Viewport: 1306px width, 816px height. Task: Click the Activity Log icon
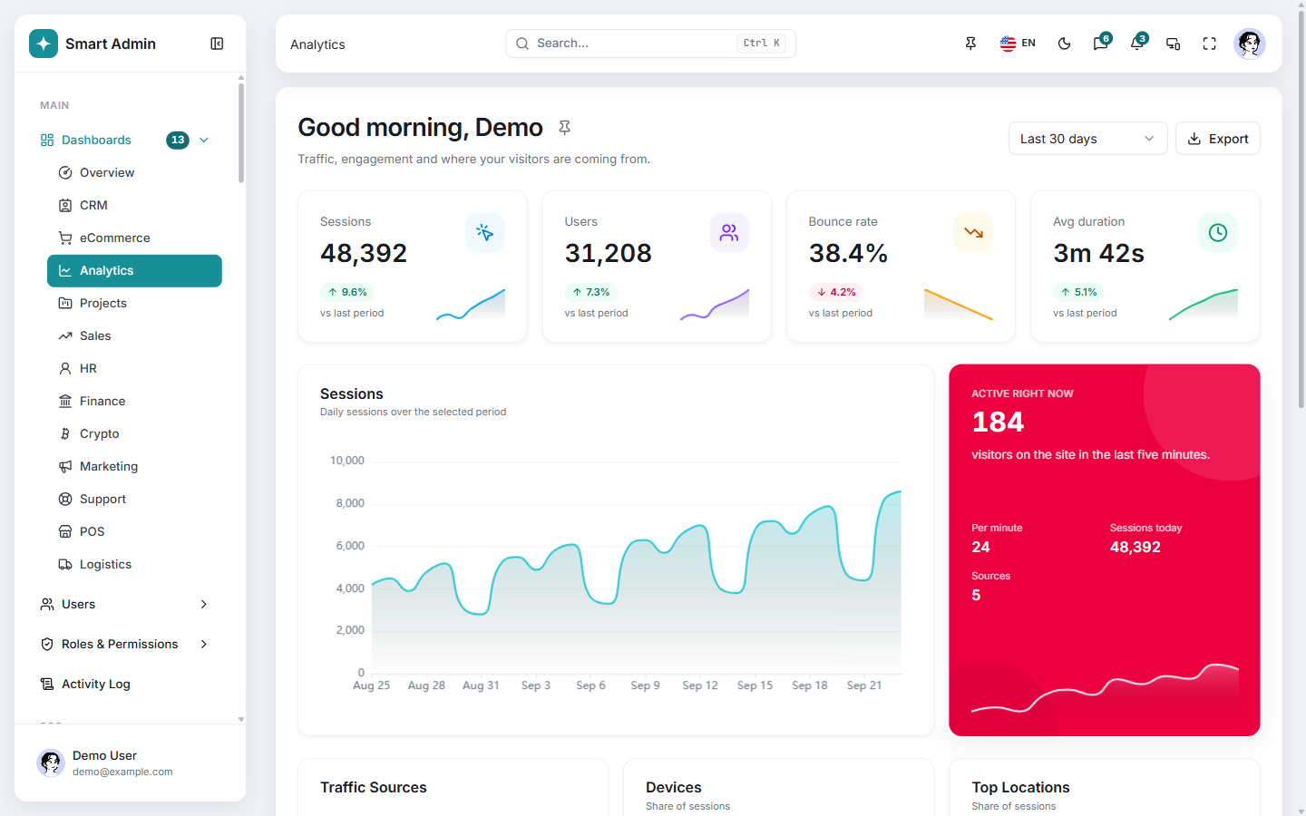click(x=47, y=684)
